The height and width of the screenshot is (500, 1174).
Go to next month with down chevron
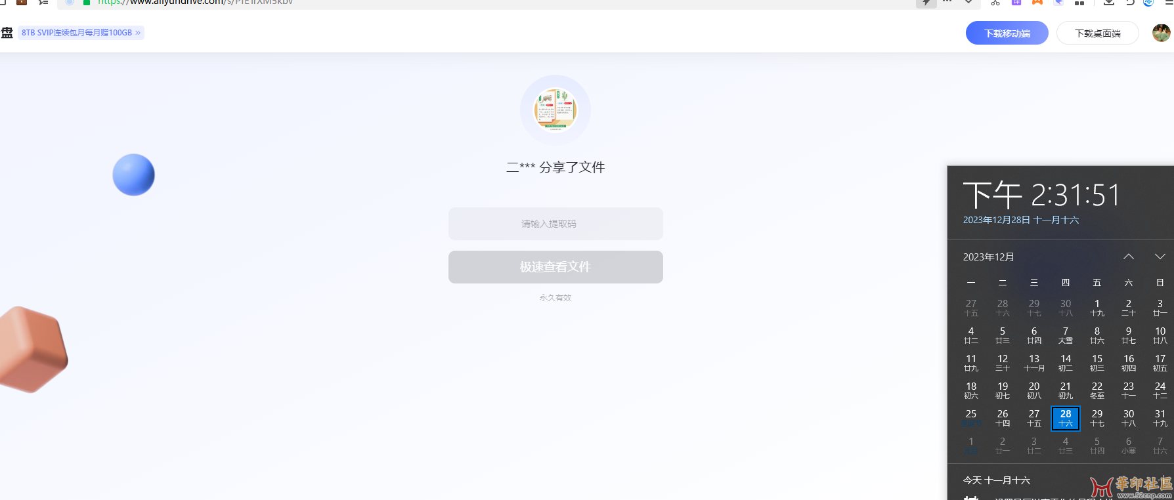(1160, 257)
